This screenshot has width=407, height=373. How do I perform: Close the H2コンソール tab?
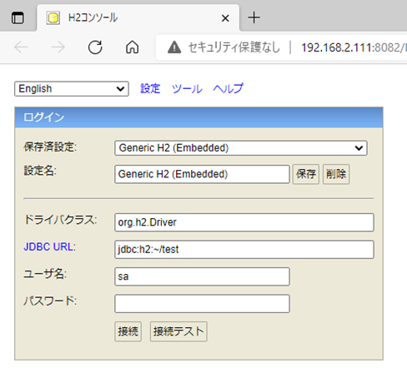click(225, 18)
